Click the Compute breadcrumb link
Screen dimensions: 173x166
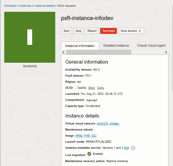coord(10,6)
